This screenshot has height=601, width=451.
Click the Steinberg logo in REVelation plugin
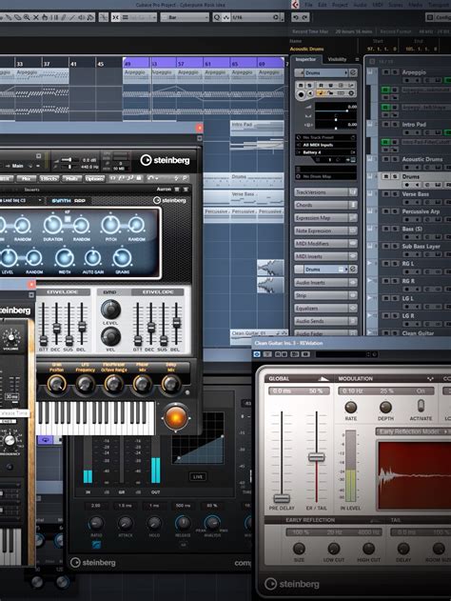click(292, 584)
